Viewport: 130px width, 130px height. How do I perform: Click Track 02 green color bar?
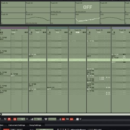point(37,28)
